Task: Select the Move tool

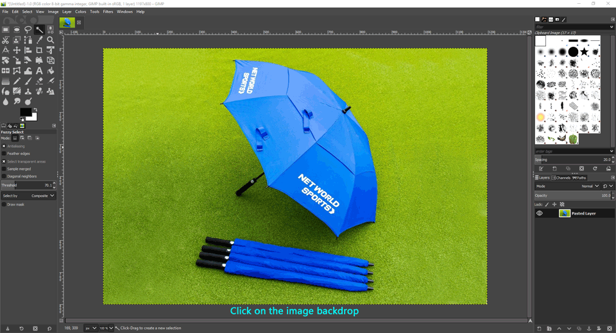Action: 17,50
